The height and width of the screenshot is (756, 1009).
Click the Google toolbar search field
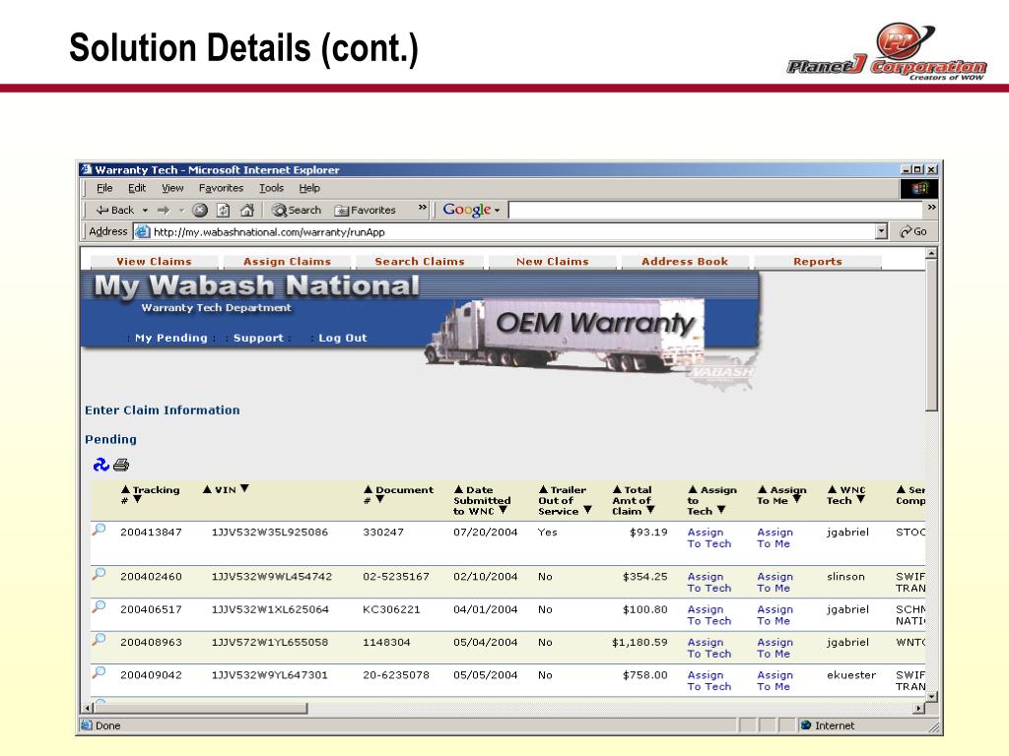[715, 211]
